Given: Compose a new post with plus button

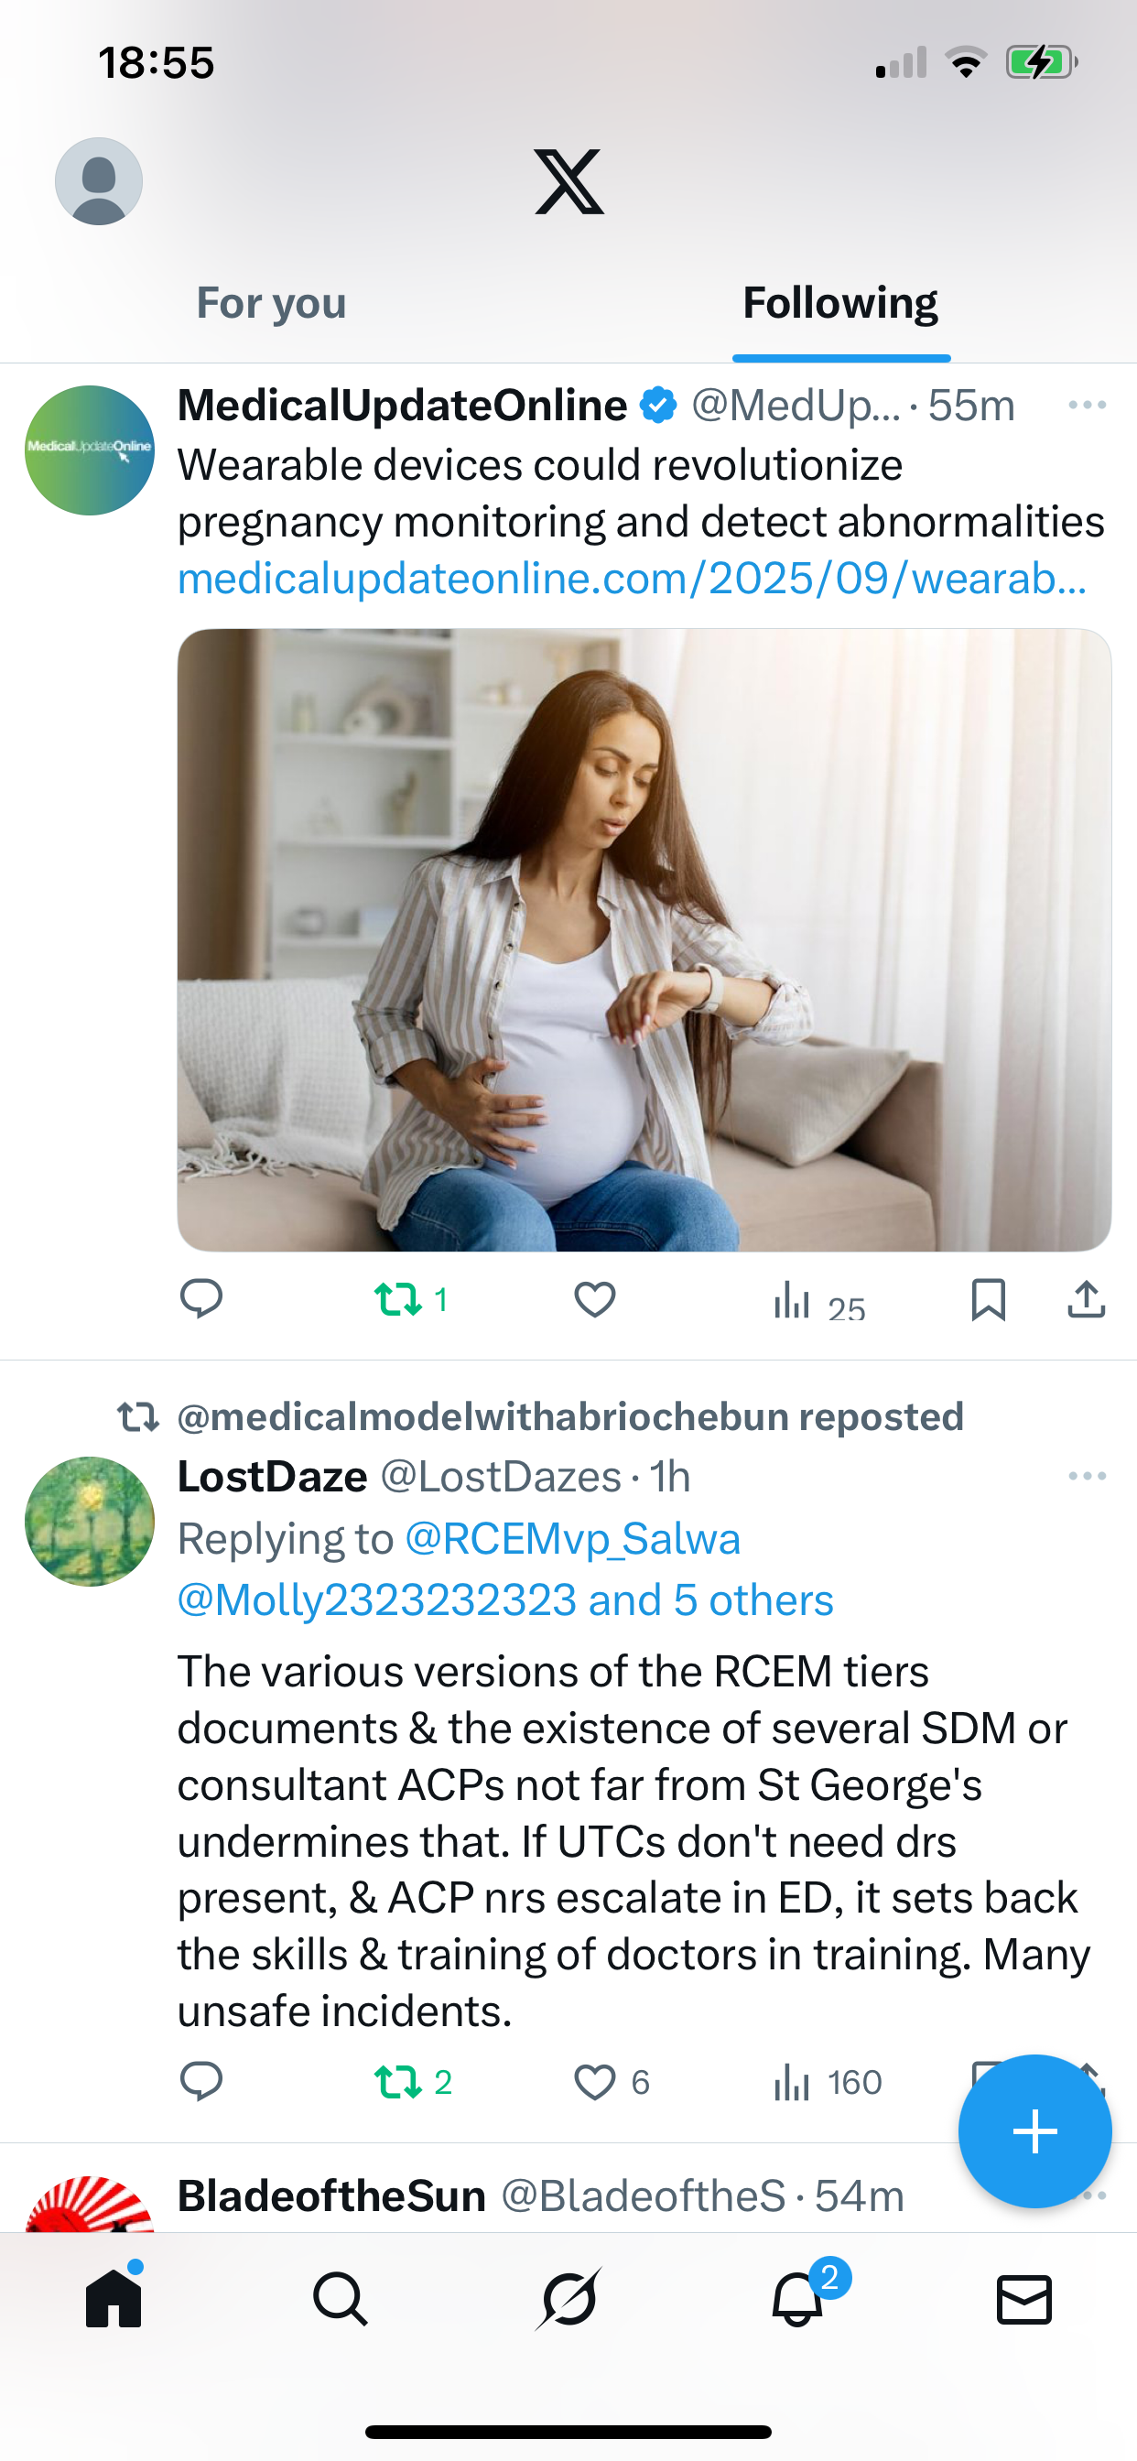Looking at the screenshot, I should click(1034, 2131).
